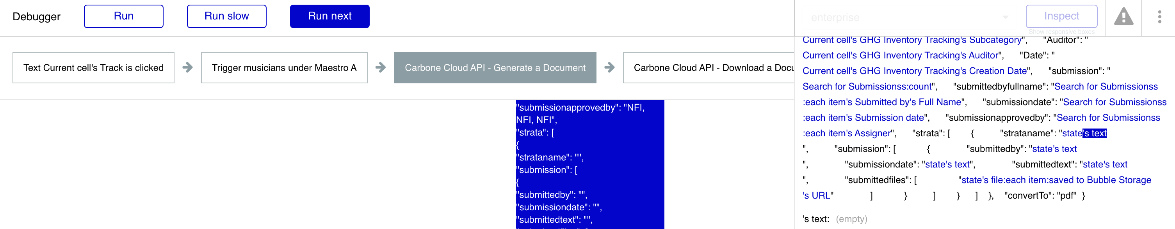This screenshot has height=229, width=1175.
Task: Click the "submissionapprovedby": "NFI, line in the blue box
Action: click(x=580, y=108)
